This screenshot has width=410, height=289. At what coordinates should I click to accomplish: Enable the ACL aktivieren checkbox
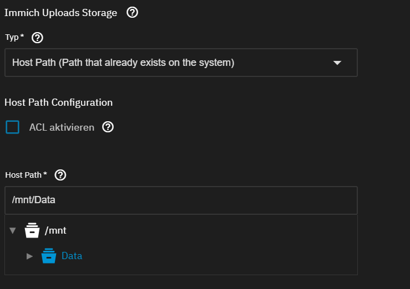pos(13,127)
